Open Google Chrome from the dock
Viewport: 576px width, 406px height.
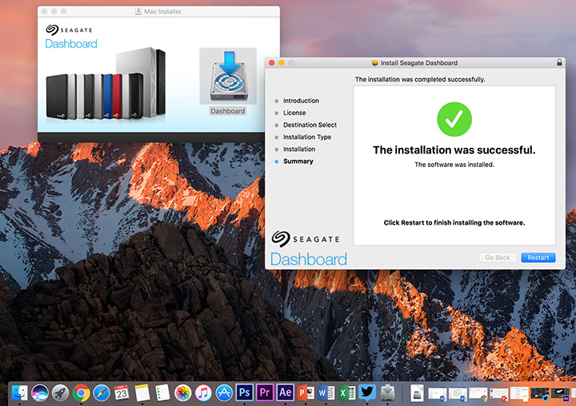click(x=81, y=392)
